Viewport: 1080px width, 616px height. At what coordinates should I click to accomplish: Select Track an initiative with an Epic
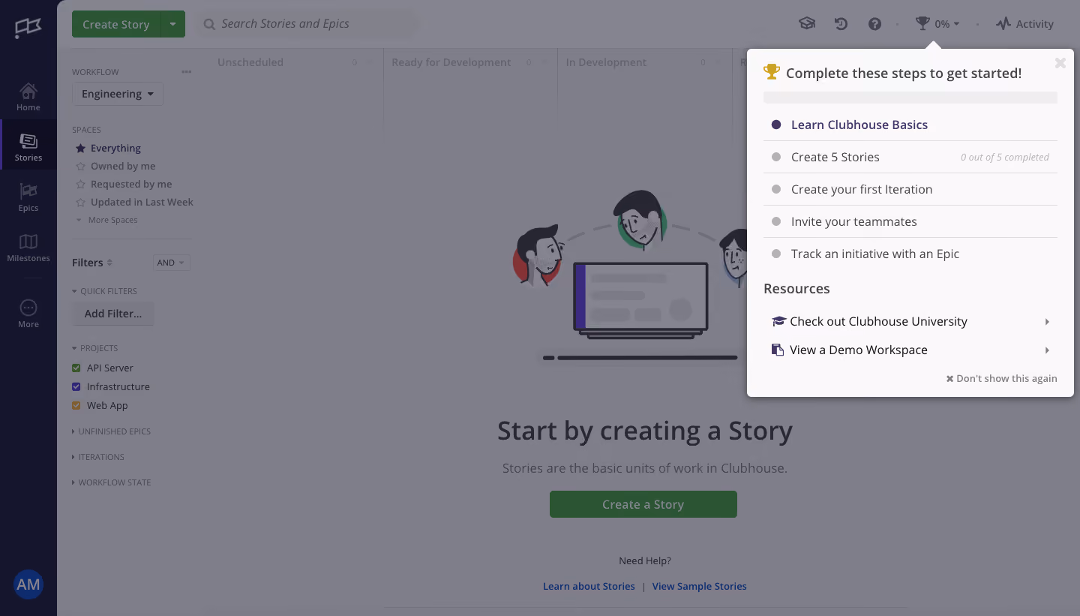coord(910,254)
